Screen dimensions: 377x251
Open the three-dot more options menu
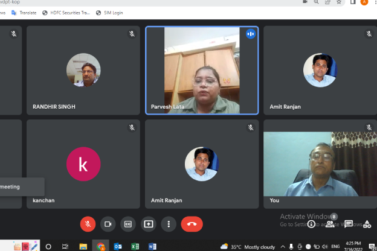[x=169, y=224]
